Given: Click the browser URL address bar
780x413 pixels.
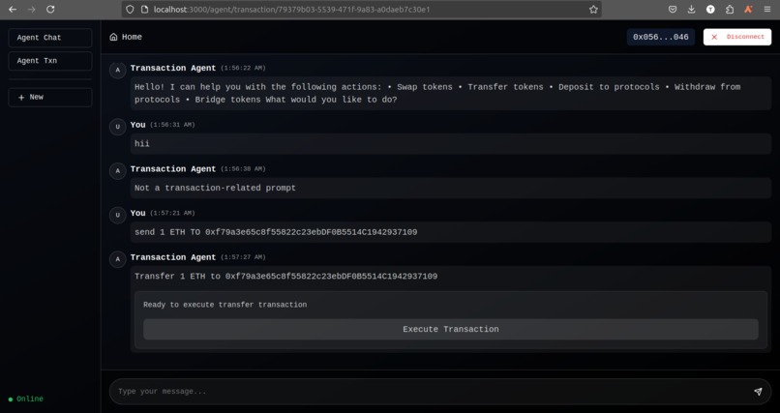Looking at the screenshot, I should [x=362, y=10].
